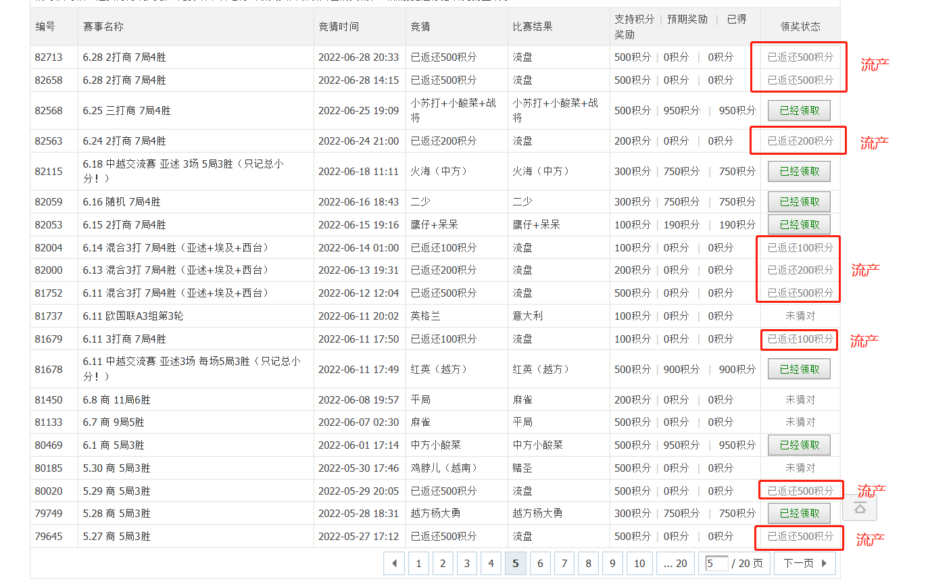Click 已经领取 button for entry 82115
The image size is (928, 588).
[x=799, y=172]
